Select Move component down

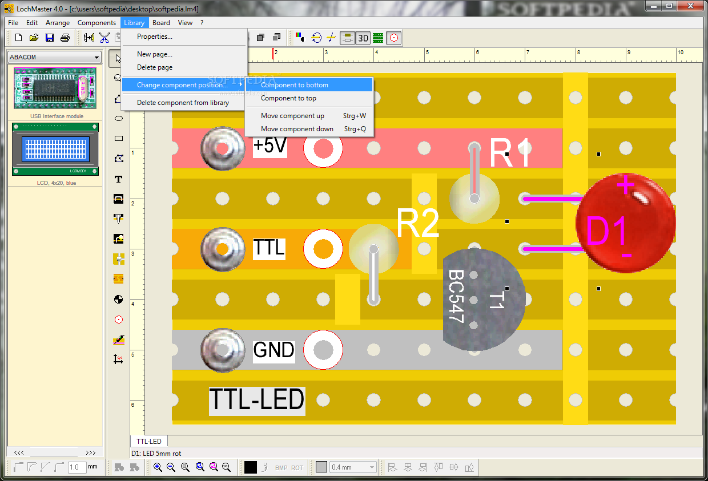pyautogui.click(x=309, y=129)
